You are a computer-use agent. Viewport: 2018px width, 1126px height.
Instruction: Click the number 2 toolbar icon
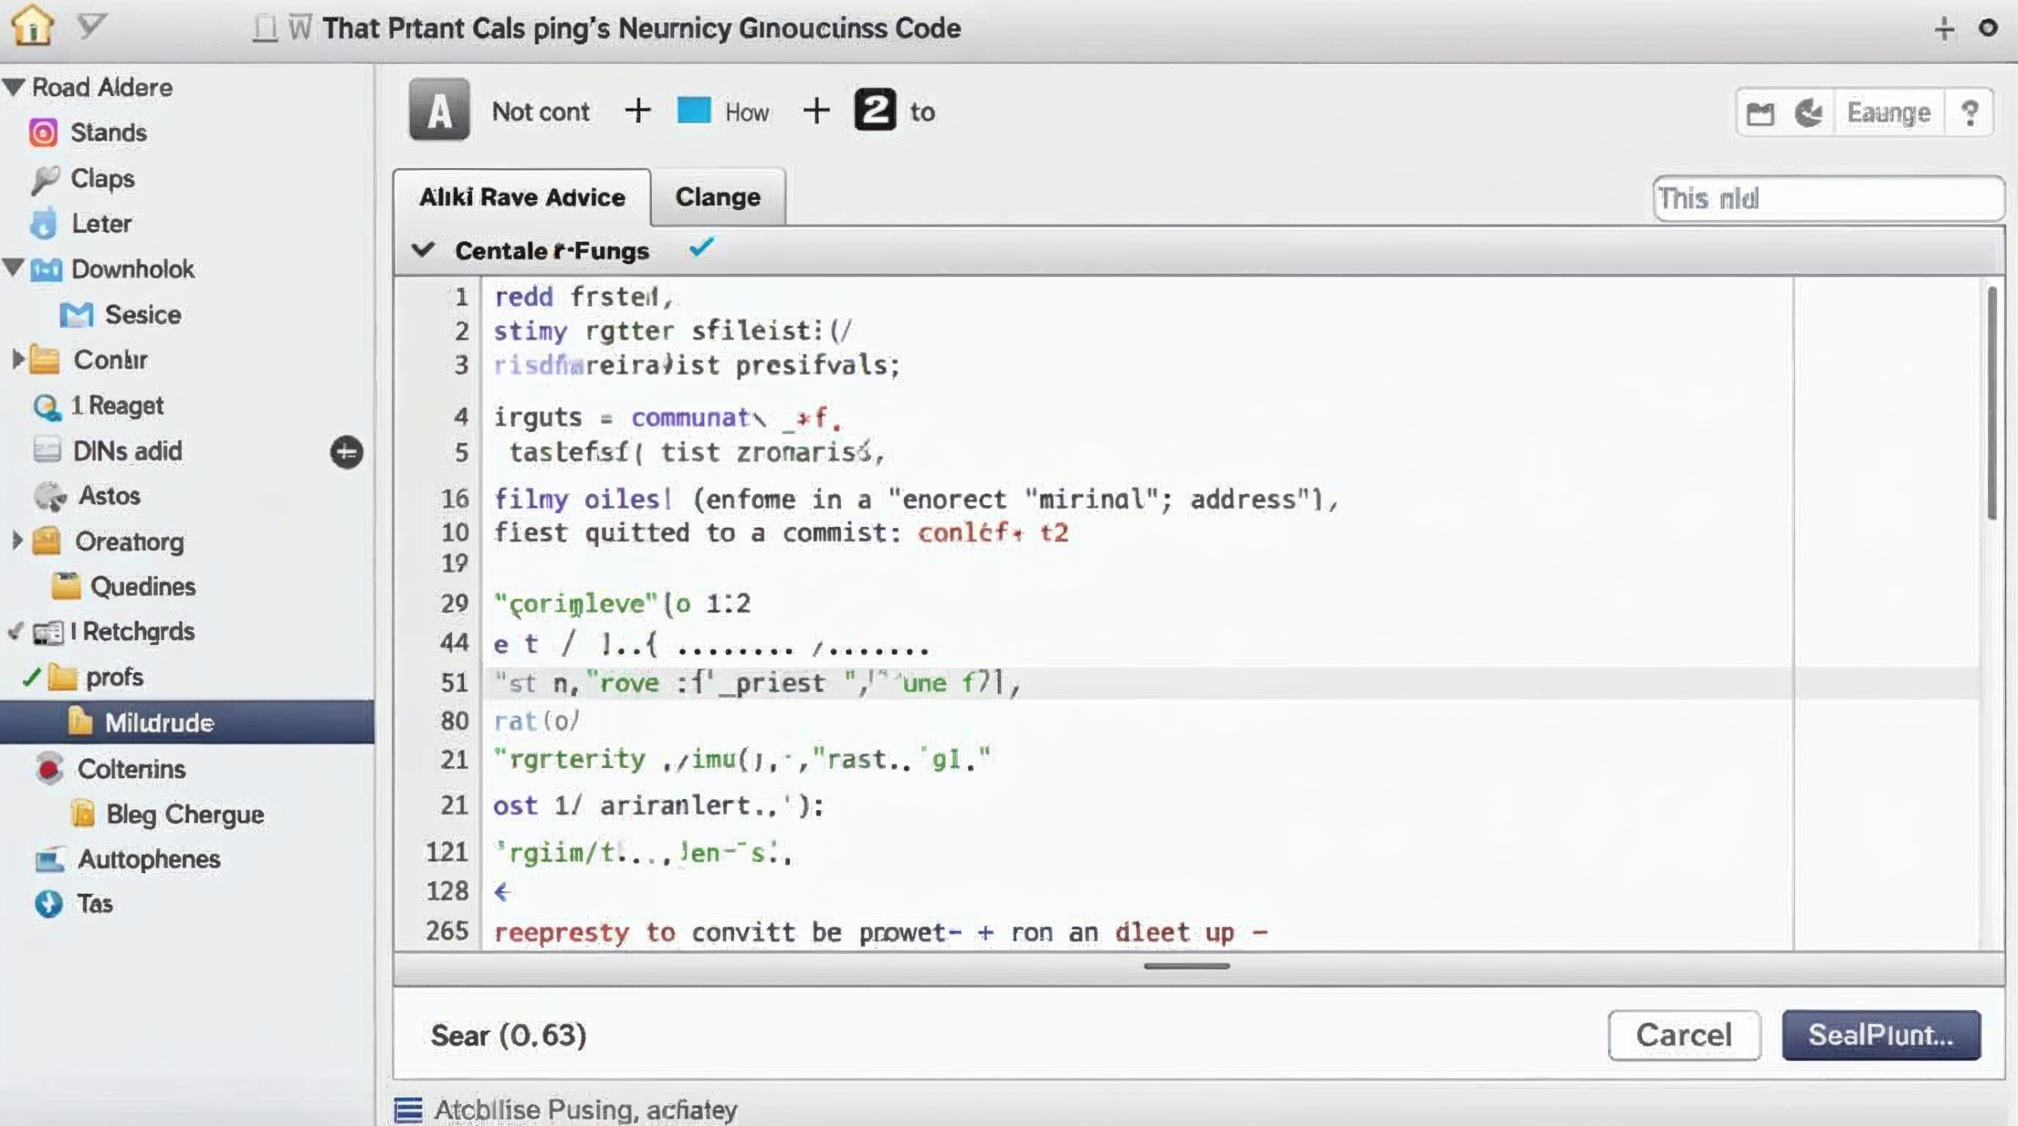[x=875, y=110]
